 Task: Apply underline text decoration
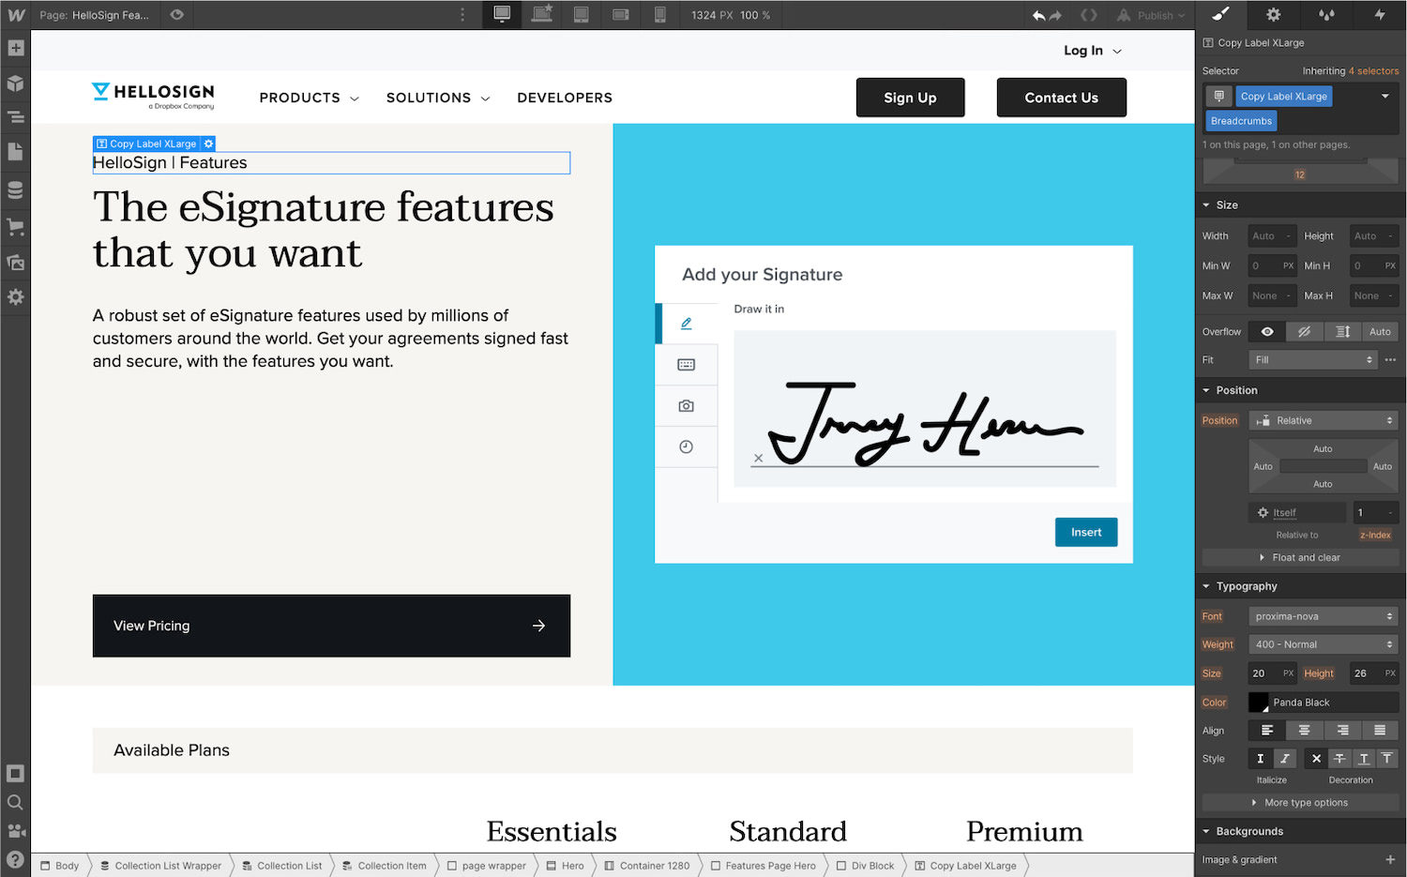(1363, 758)
